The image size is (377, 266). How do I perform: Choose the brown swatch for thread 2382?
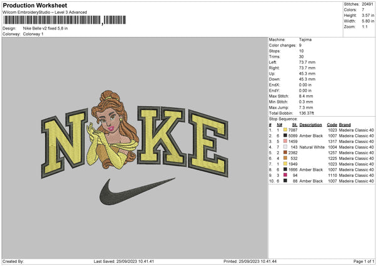click(x=285, y=152)
